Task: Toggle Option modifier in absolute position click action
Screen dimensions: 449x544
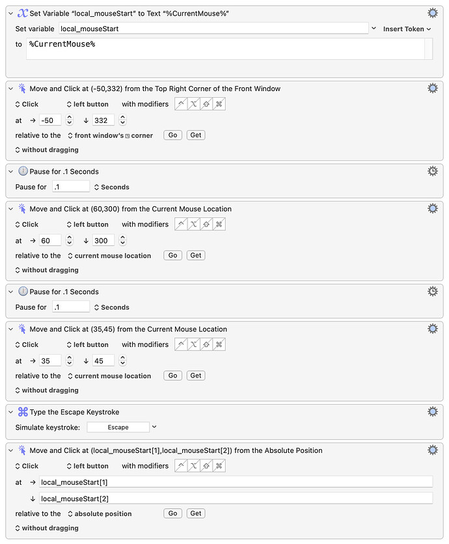Action: point(194,466)
